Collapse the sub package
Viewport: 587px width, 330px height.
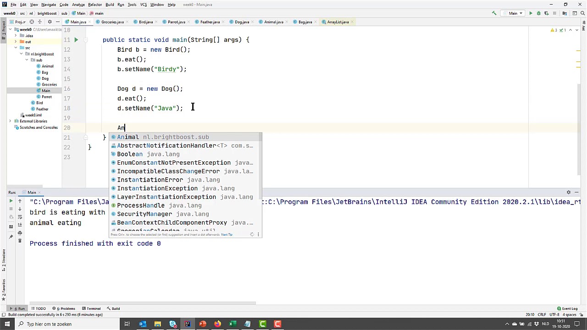coord(27,60)
